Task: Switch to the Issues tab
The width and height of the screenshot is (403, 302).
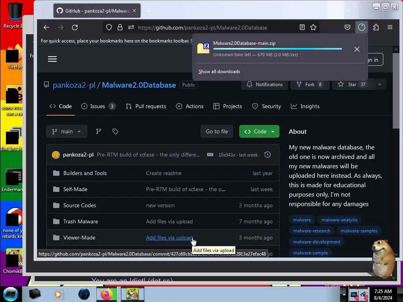Action: 98,106
